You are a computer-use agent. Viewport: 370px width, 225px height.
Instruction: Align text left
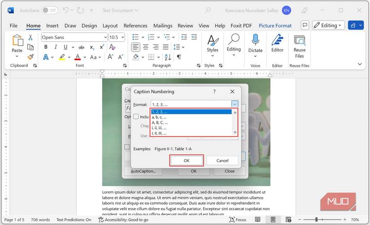(x=135, y=47)
